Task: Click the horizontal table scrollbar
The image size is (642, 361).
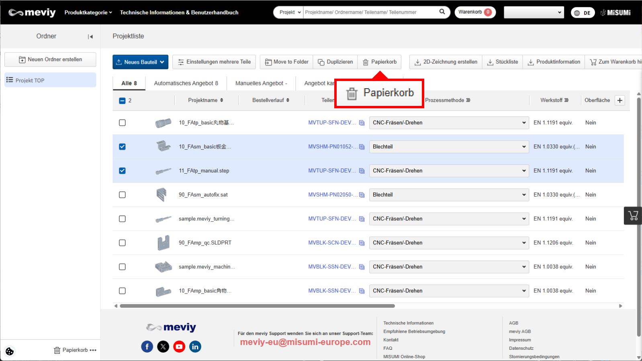Action: [257, 306]
